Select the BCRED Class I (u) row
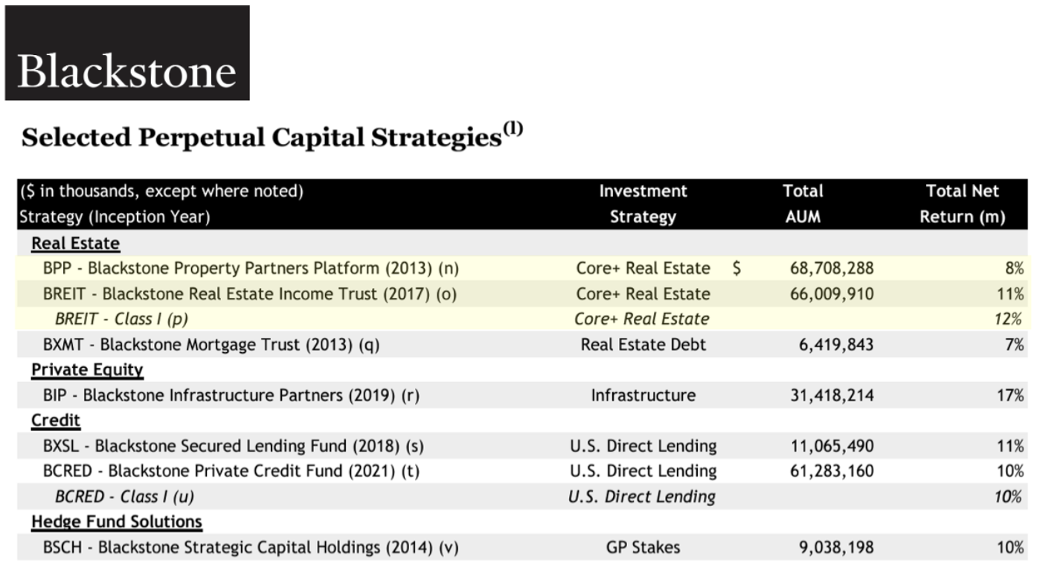1037x575 pixels. coord(523,496)
